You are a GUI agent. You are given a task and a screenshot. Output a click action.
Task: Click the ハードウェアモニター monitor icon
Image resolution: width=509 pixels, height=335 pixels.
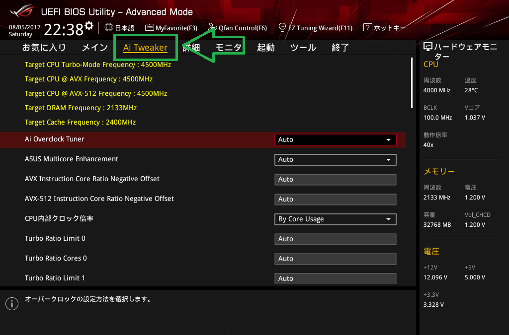(428, 47)
